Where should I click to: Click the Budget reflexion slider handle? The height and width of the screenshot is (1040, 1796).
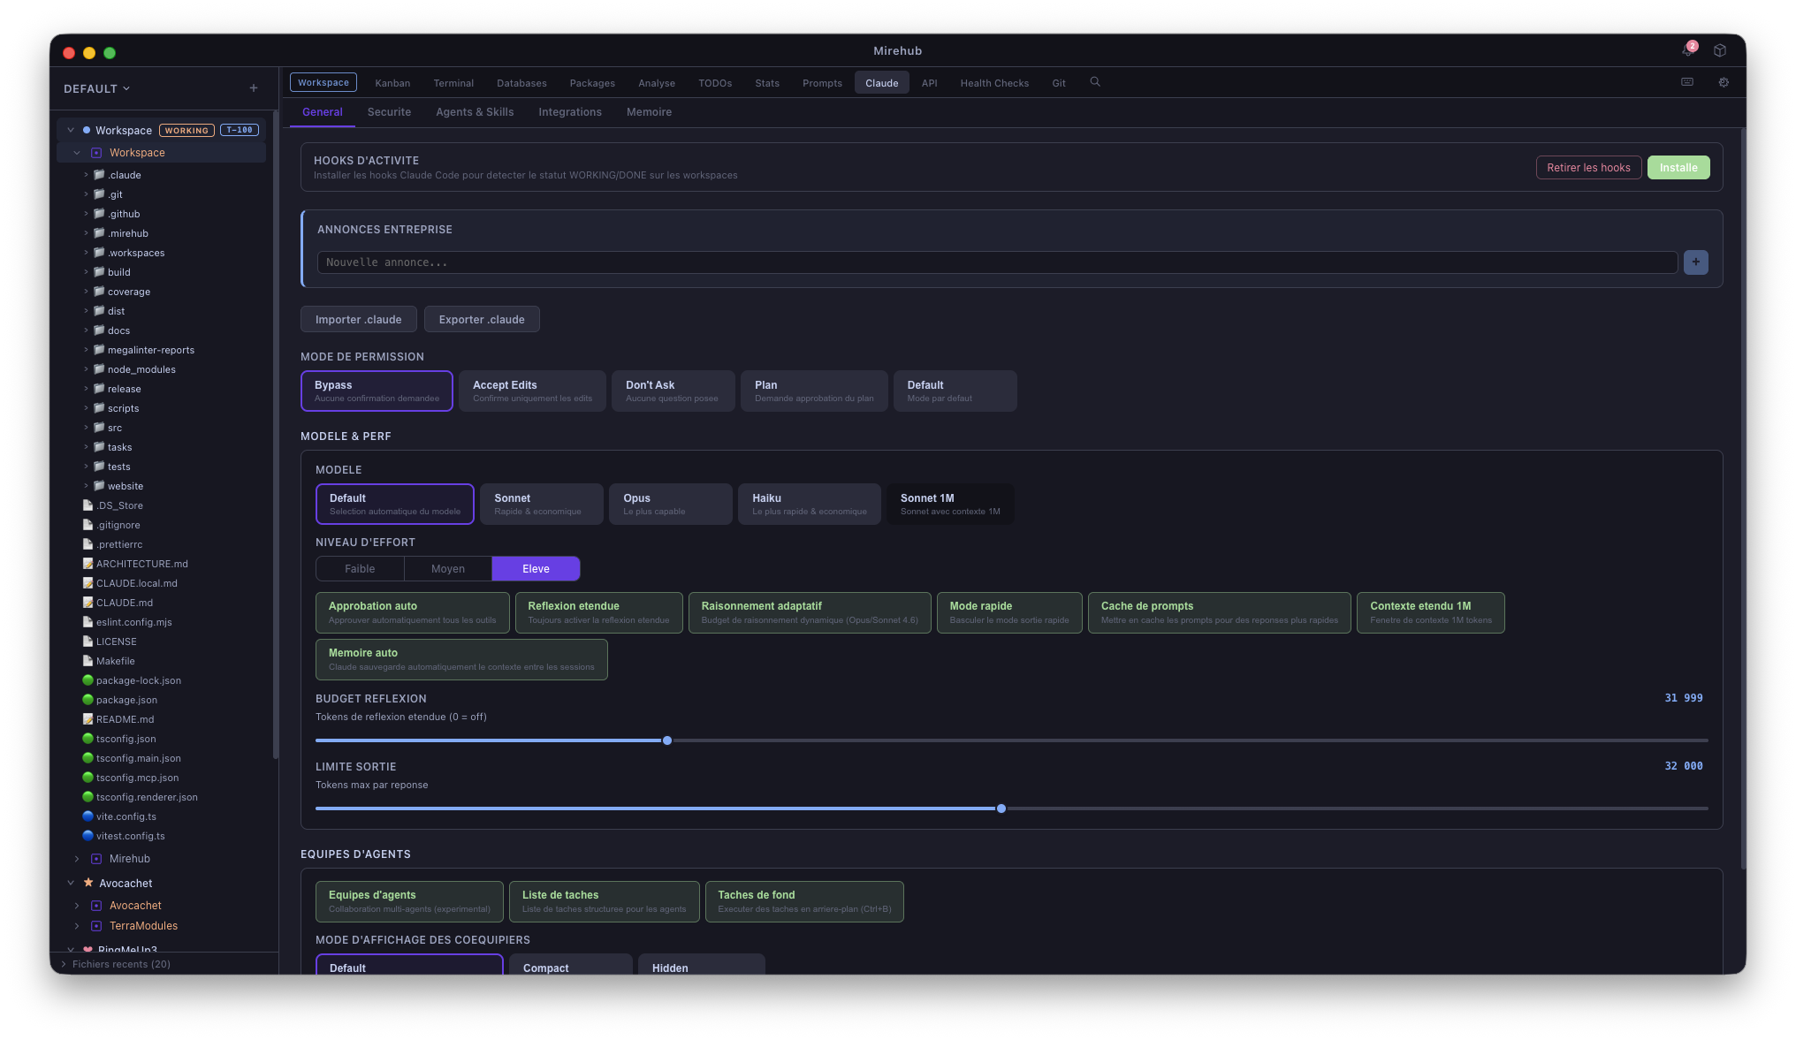[667, 740]
